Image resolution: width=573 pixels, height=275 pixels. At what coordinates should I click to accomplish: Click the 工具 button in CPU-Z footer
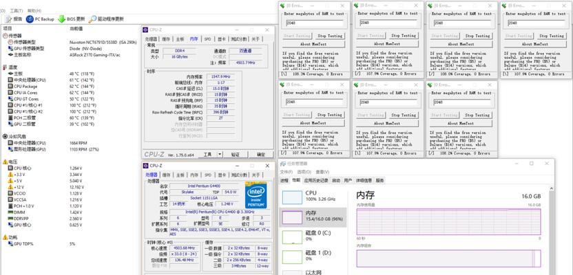click(x=207, y=155)
